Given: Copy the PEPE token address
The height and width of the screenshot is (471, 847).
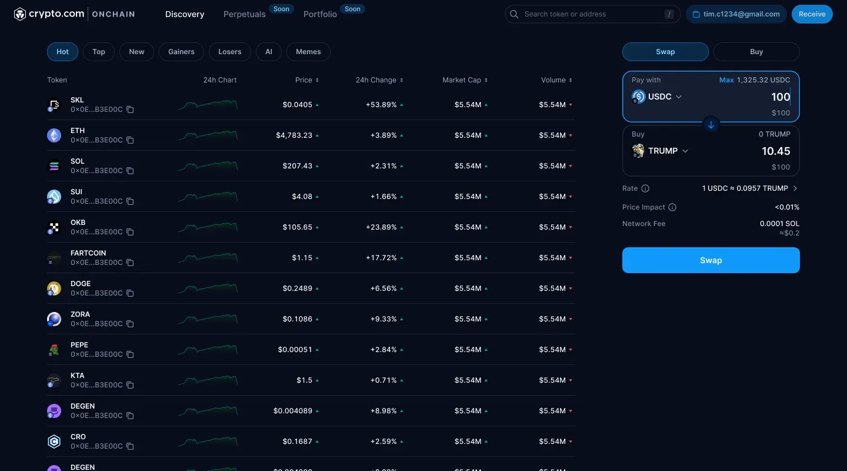Looking at the screenshot, I should 130,354.
